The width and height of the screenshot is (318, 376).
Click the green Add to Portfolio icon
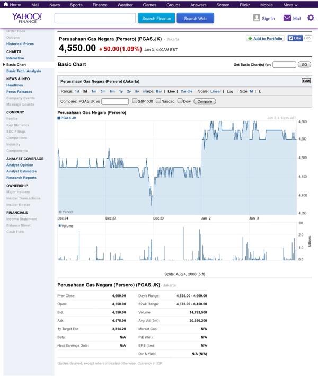pyautogui.click(x=250, y=39)
